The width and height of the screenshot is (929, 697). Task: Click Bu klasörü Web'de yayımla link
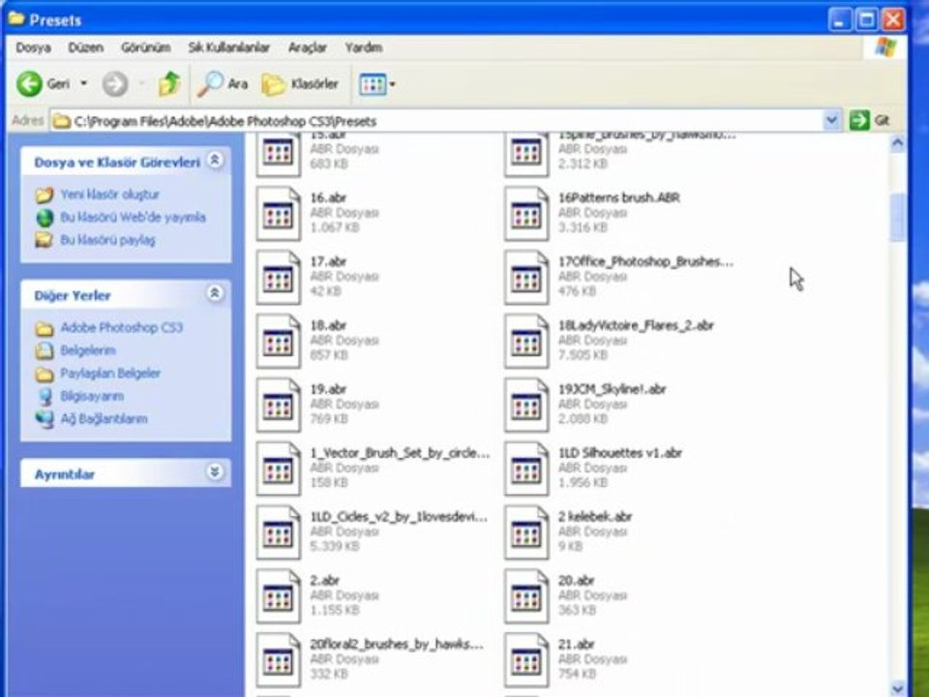click(x=134, y=217)
